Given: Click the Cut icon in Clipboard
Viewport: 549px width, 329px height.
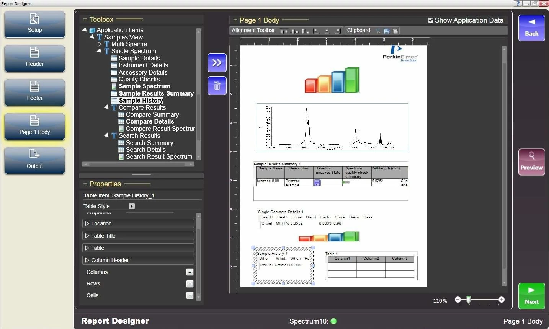Looking at the screenshot, I should (378, 31).
